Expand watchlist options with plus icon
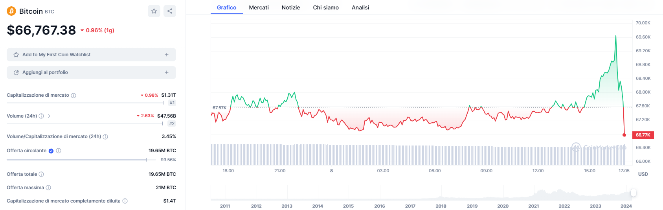This screenshot has height=210, width=663. (x=167, y=55)
